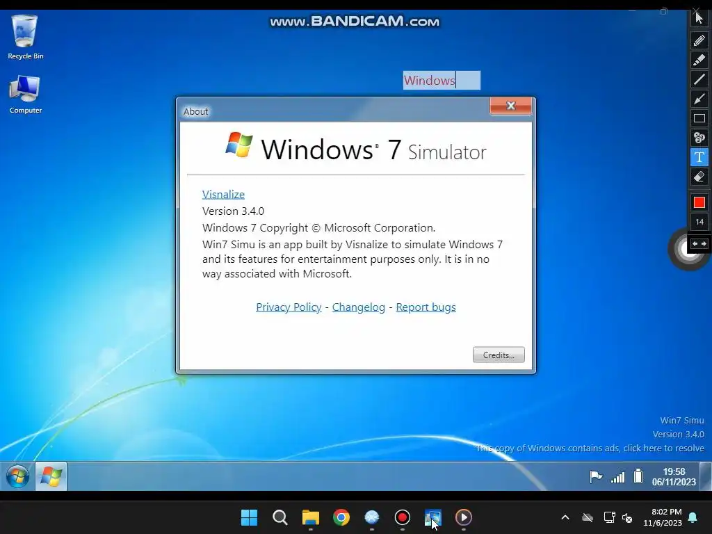This screenshot has height=534, width=712.
Task: Select the cursor tool in Bandicam toolbar
Action: [x=699, y=18]
